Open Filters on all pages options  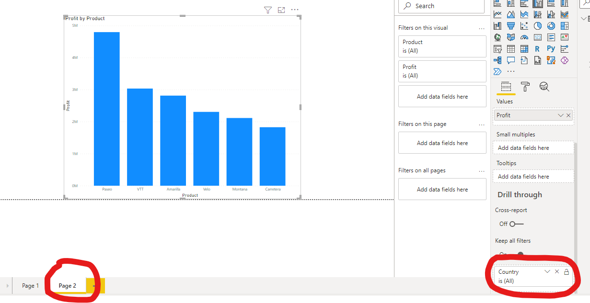[x=482, y=171]
